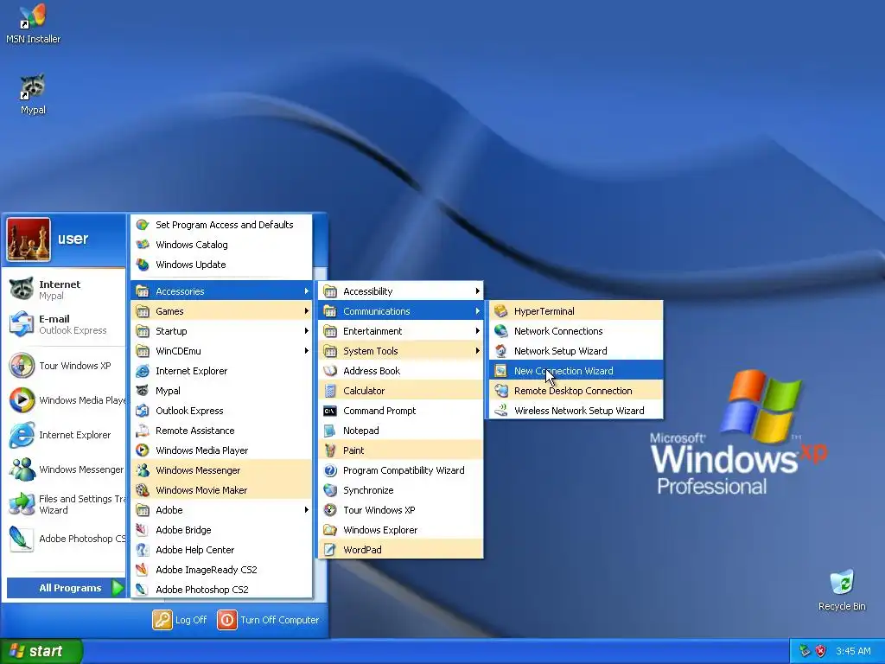Open Network Connections
Viewport: 885px width, 664px height.
pos(576,331)
